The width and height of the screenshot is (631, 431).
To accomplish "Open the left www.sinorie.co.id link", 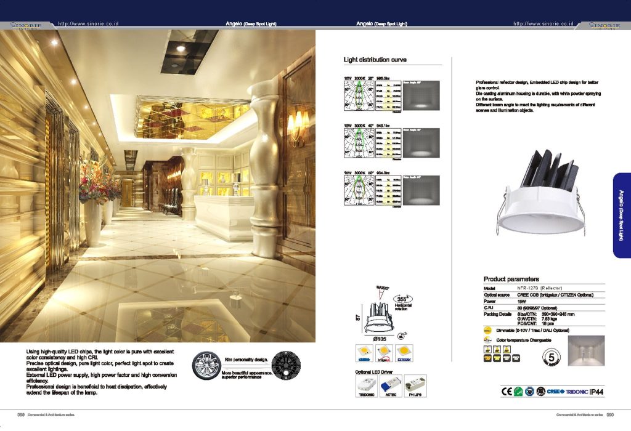I will click(88, 23).
